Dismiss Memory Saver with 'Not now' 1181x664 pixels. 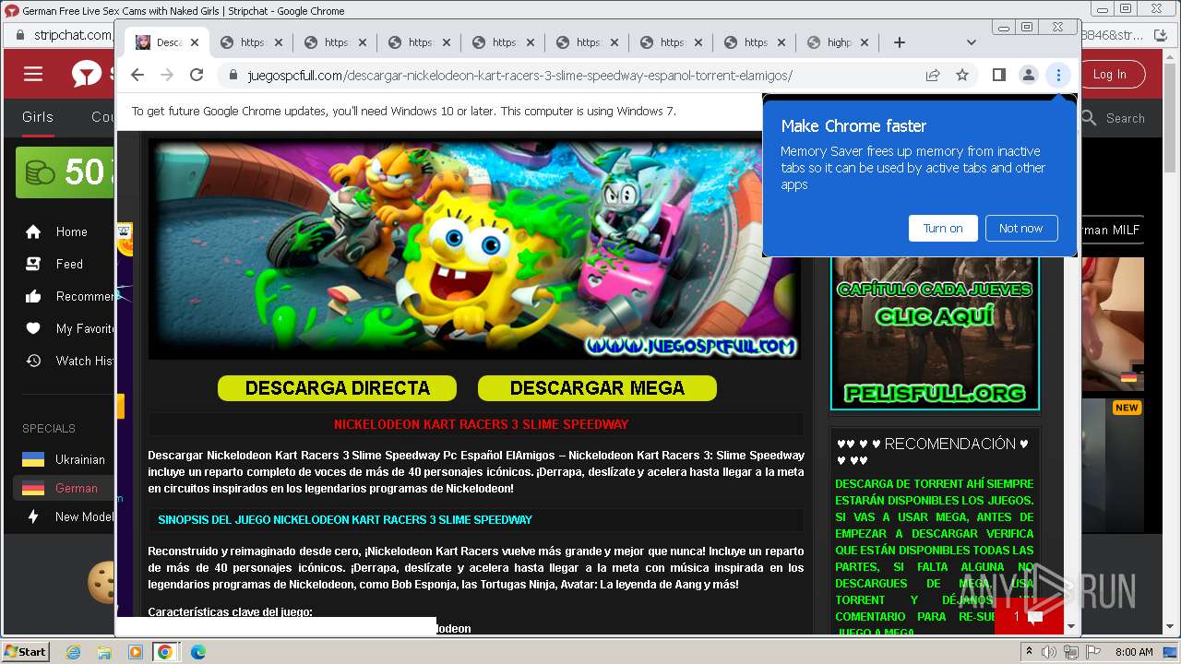[x=1020, y=229]
